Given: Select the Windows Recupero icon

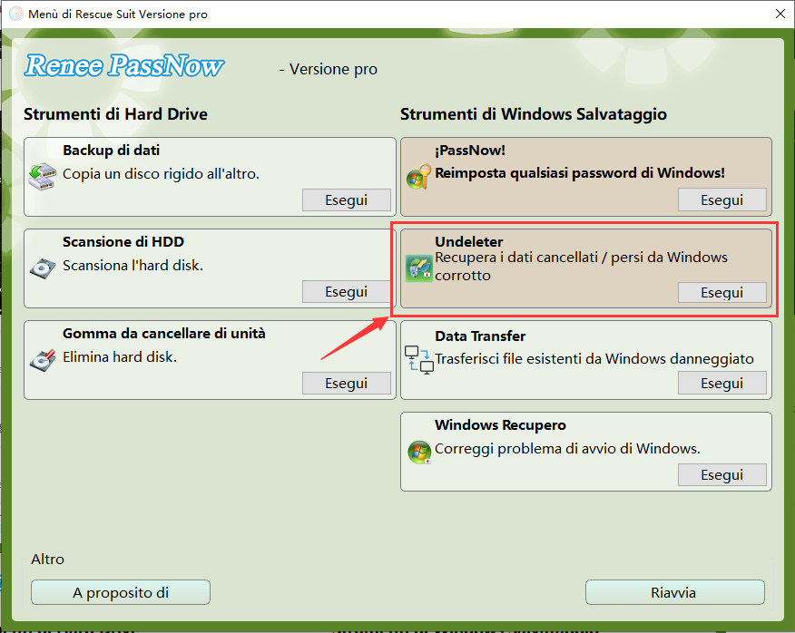Looking at the screenshot, I should [x=417, y=452].
